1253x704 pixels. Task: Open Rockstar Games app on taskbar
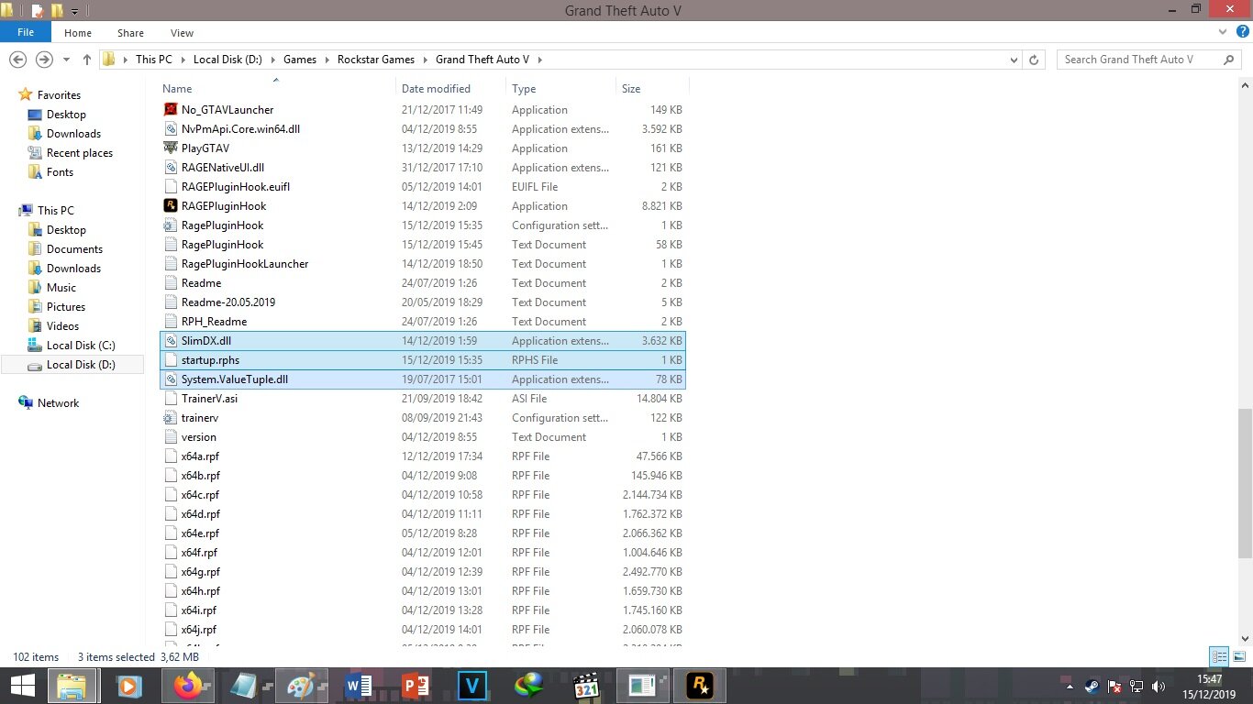pyautogui.click(x=700, y=686)
